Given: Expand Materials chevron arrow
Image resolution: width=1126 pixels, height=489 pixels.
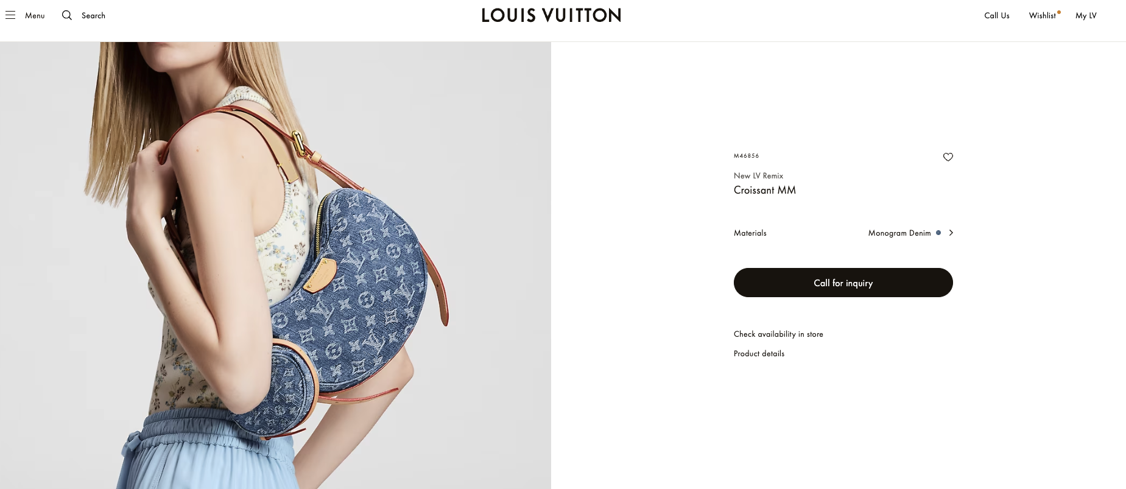Looking at the screenshot, I should (x=951, y=233).
